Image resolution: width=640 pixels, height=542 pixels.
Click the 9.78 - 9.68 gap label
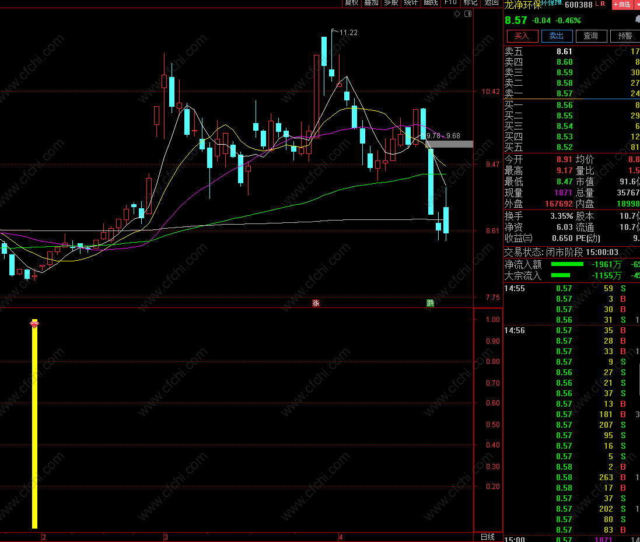tap(443, 135)
